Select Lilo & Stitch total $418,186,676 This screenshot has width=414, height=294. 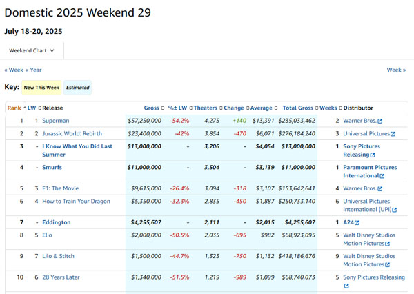click(x=297, y=256)
